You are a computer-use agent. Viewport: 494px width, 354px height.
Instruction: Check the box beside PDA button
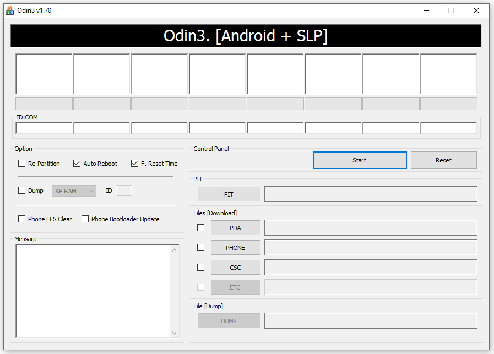(200, 228)
